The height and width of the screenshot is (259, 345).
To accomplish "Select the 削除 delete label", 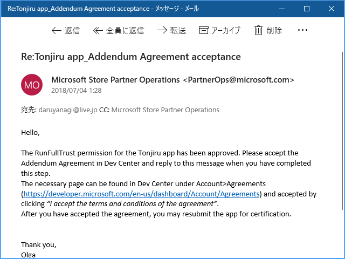I will [x=274, y=30].
